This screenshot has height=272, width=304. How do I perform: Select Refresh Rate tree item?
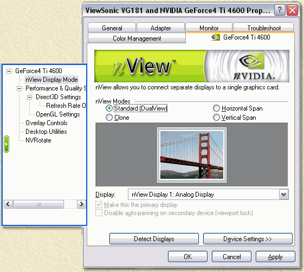pyautogui.click(x=66, y=106)
